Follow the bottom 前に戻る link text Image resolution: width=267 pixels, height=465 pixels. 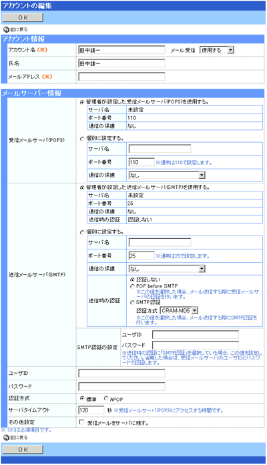click(19, 438)
